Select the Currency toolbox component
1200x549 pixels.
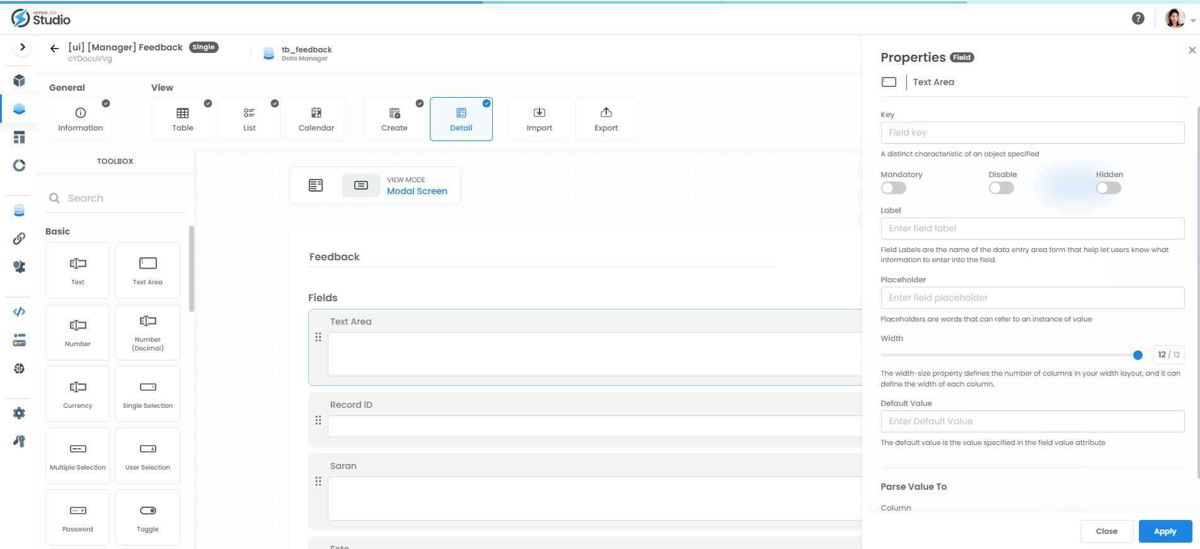(78, 394)
